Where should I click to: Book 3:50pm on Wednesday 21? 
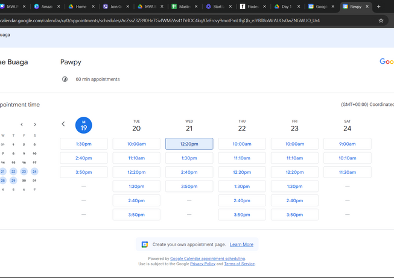(189, 187)
